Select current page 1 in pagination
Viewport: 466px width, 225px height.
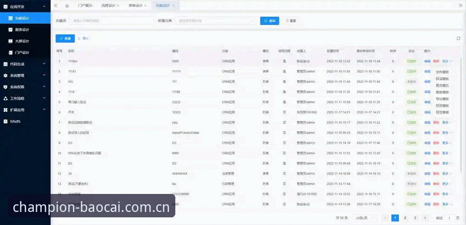[x=395, y=218]
